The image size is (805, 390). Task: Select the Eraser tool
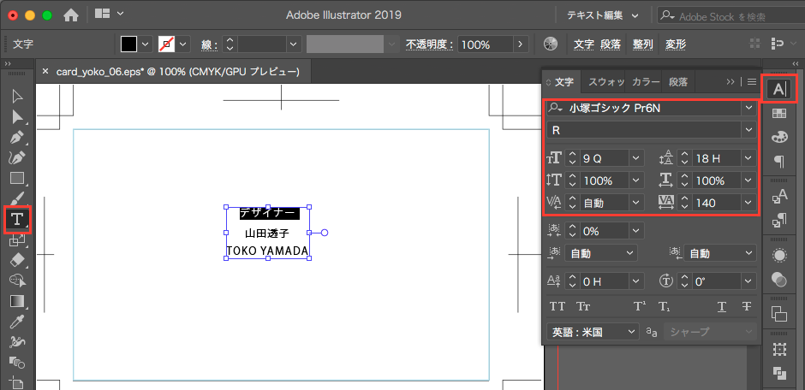17,260
